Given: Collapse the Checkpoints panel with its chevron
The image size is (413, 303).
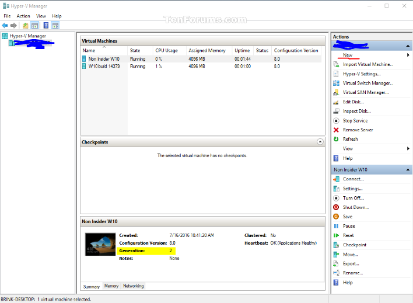Looking at the screenshot, I should [x=320, y=142].
